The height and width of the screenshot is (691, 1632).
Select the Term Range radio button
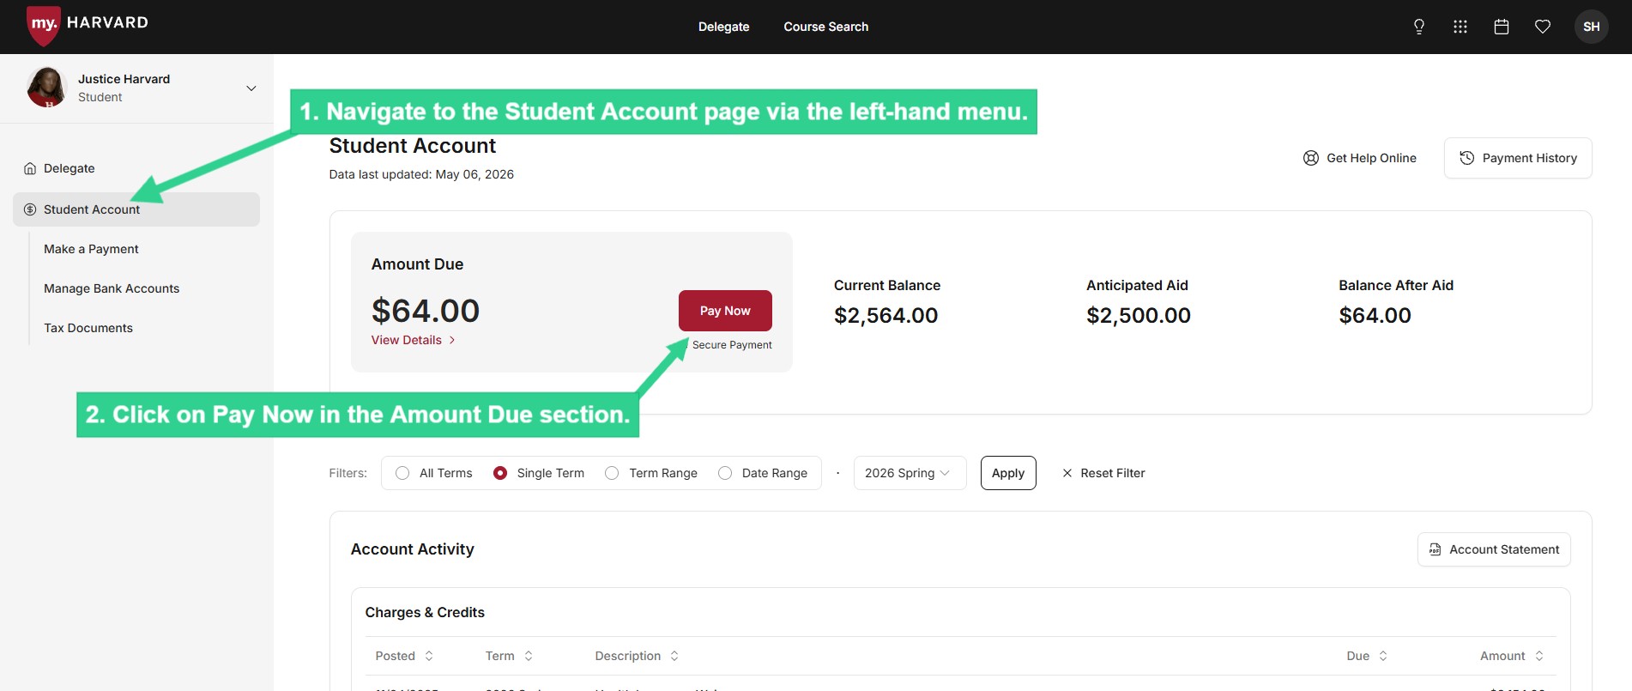click(x=612, y=473)
